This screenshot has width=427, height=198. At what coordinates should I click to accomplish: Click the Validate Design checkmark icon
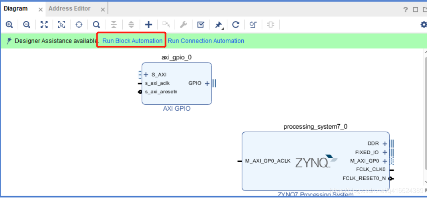click(201, 25)
